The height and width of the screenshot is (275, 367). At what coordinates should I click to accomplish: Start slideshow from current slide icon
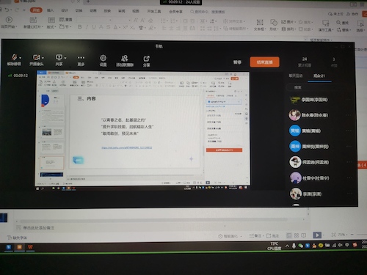[9, 20]
